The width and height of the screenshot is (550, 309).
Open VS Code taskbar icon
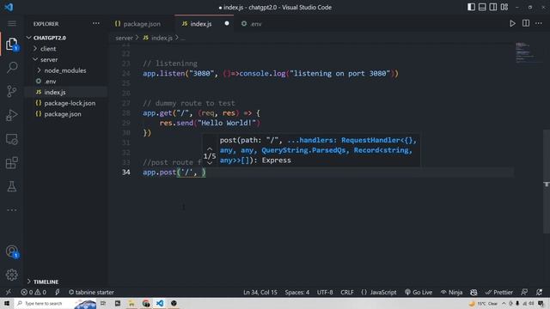coord(160,303)
